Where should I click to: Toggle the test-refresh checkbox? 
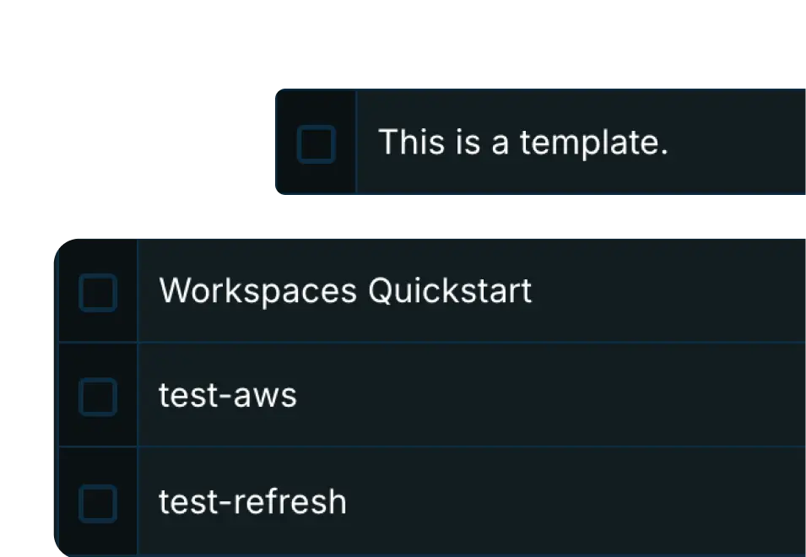coord(98,503)
